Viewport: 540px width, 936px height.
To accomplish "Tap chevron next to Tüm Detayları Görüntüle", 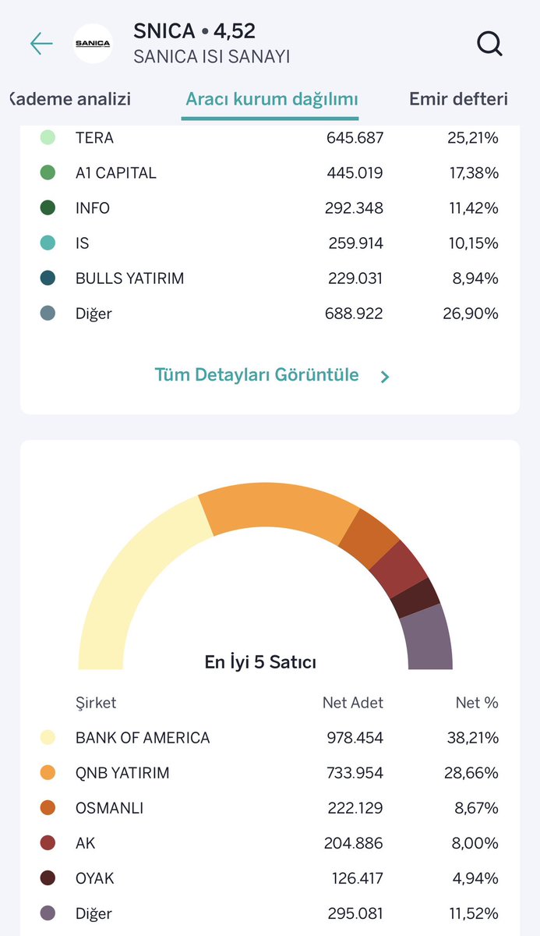I will pyautogui.click(x=384, y=377).
